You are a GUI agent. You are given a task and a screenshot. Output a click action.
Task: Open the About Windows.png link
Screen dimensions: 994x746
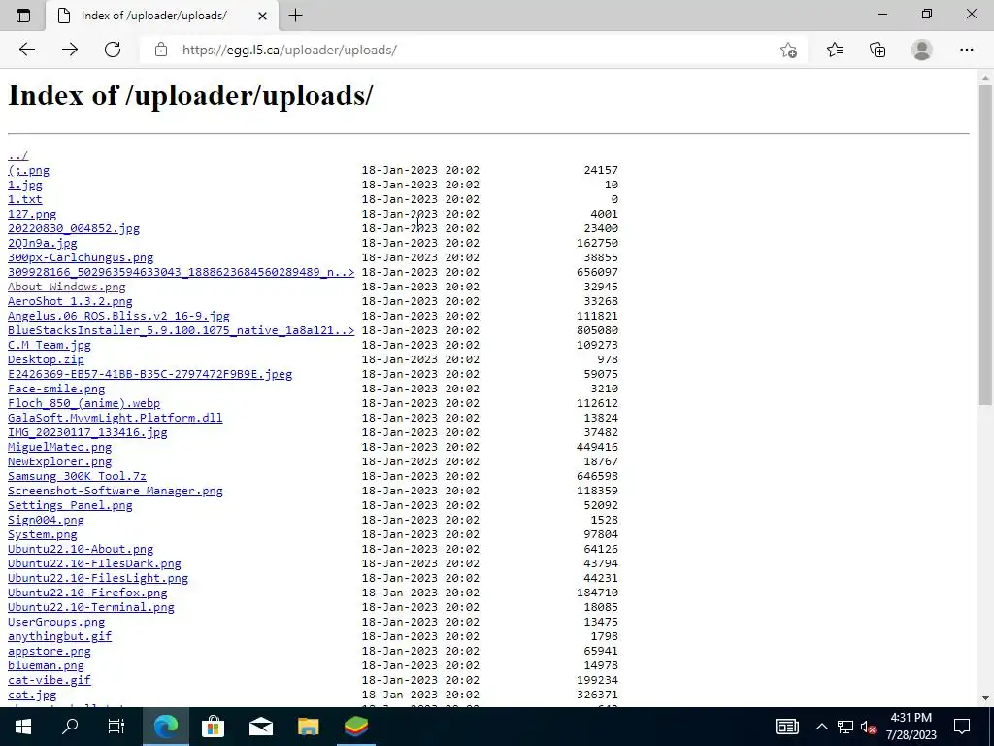67,287
